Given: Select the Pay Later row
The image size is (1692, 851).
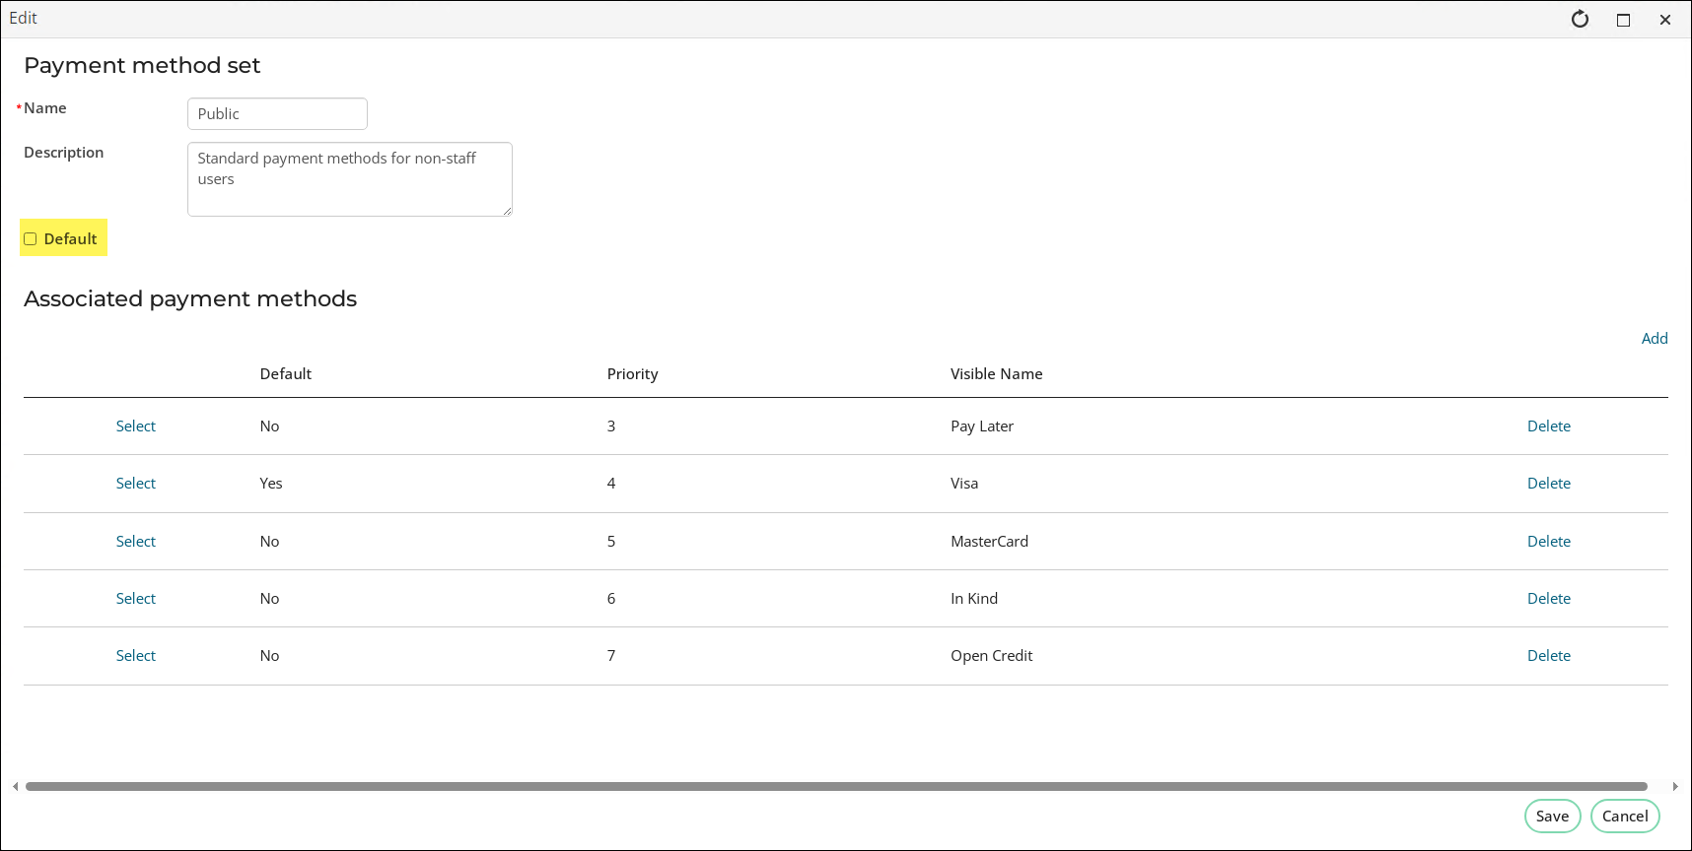Looking at the screenshot, I should tap(136, 425).
